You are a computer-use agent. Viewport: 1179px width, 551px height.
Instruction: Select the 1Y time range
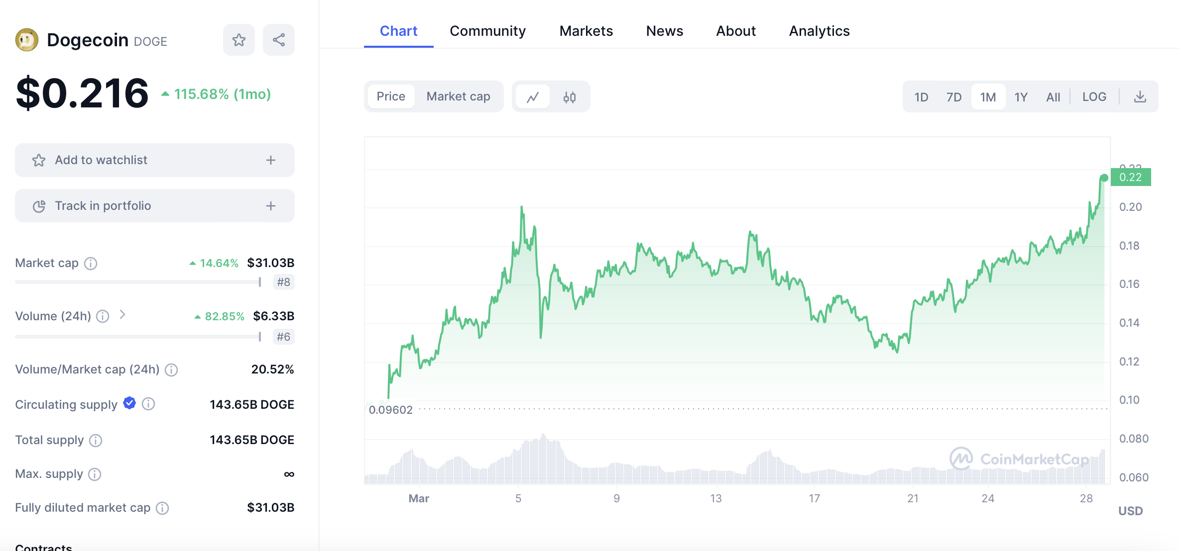coord(1021,97)
